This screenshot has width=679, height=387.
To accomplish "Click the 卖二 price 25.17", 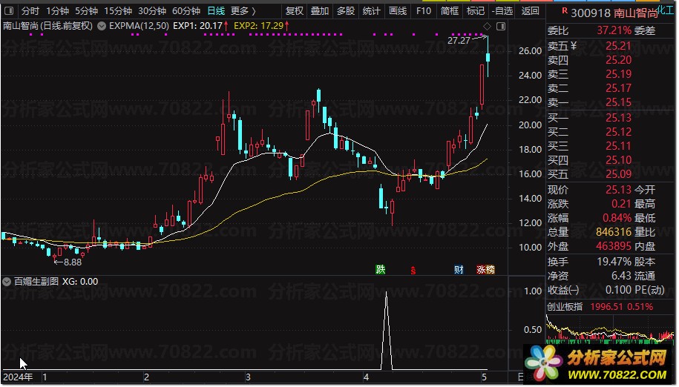I will 618,88.
